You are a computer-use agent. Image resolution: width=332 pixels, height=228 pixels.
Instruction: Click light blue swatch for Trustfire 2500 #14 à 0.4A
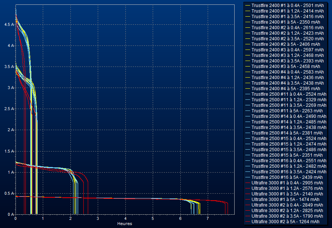click(248, 116)
